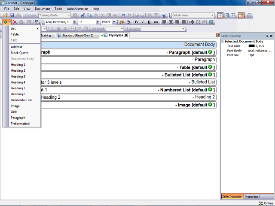Click the Open folder icon
The height and width of the screenshot is (206, 275).
[5, 15]
